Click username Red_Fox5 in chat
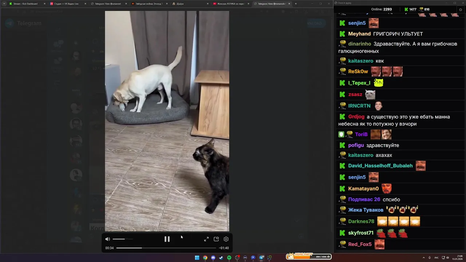Image resolution: width=466 pixels, height=262 pixels. coord(360,244)
